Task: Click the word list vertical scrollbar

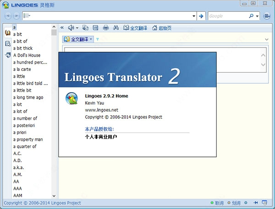Action: [54, 114]
